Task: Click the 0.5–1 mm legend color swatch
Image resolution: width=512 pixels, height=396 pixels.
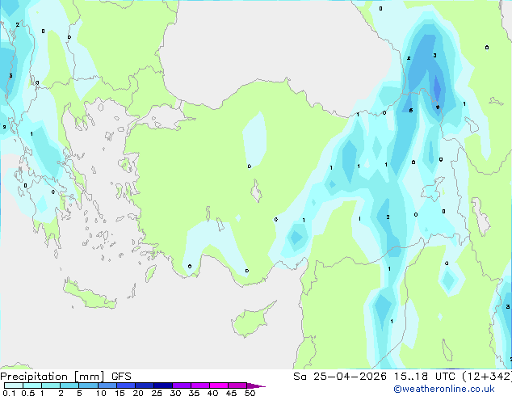Action: tap(32, 385)
